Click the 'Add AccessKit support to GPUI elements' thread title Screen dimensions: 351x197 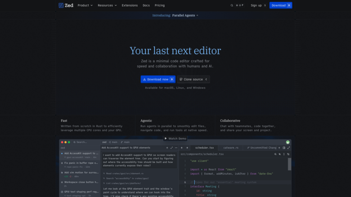coord(126,148)
